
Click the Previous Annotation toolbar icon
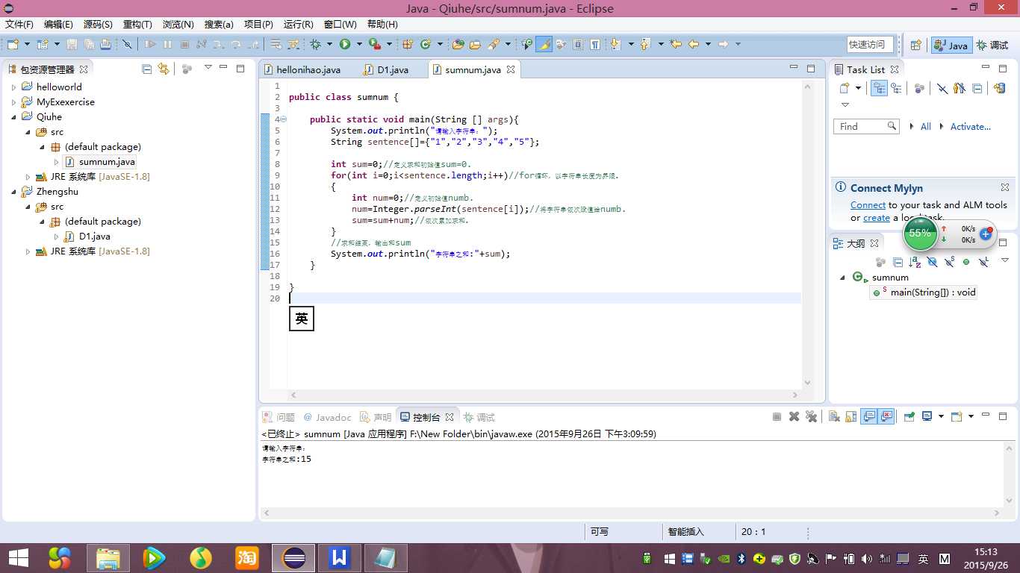pyautogui.click(x=644, y=45)
